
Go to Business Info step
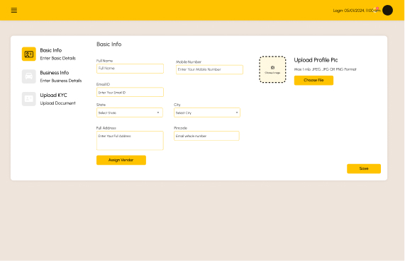(x=55, y=73)
